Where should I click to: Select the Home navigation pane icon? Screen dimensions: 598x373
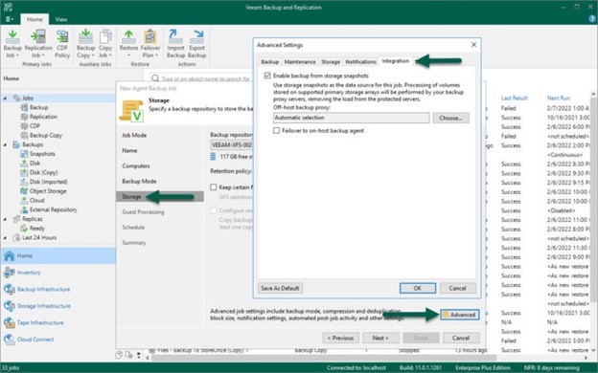10,255
